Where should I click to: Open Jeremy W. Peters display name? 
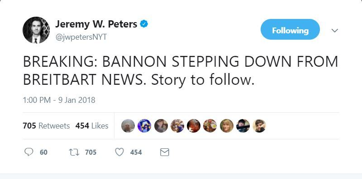96,24
